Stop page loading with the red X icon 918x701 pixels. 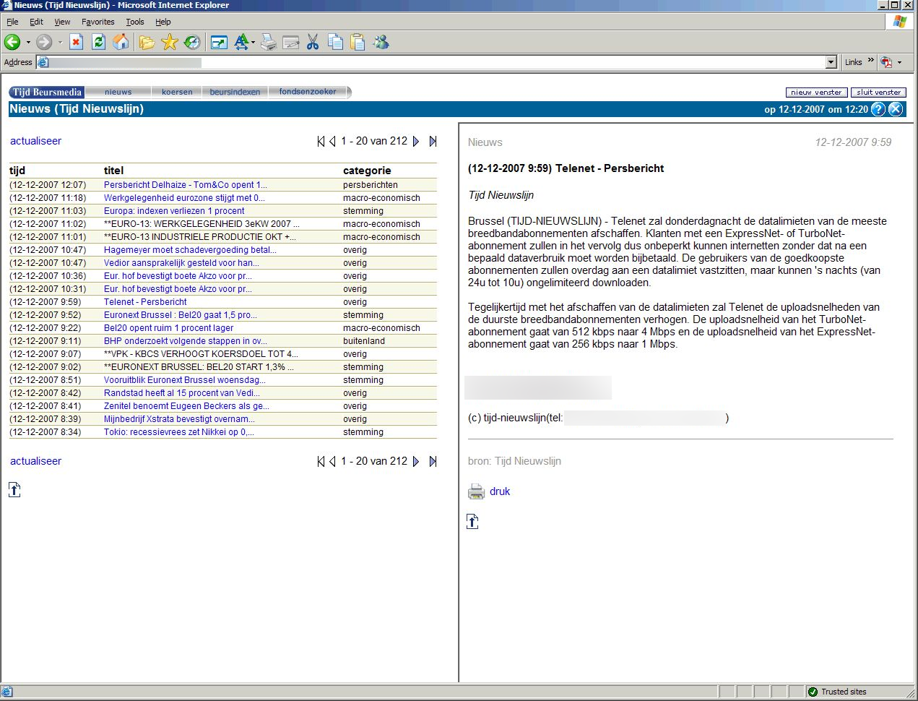(76, 42)
